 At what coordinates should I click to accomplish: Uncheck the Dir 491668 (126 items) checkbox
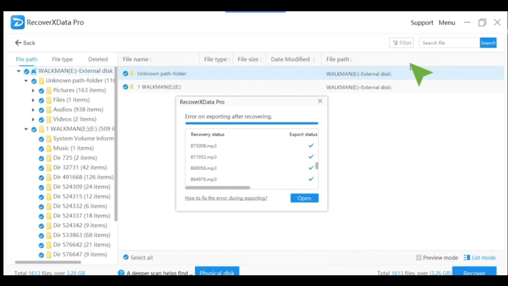(x=41, y=178)
